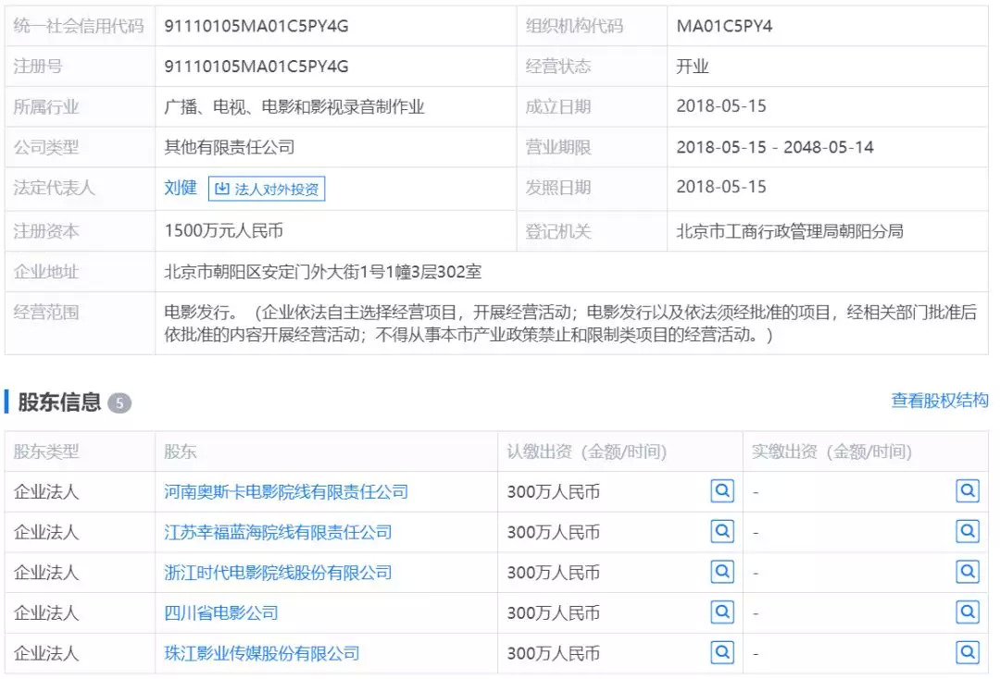Click the 股东类型 column header

pos(46,451)
